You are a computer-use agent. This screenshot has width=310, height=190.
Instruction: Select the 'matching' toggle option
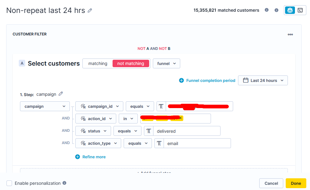[98, 63]
